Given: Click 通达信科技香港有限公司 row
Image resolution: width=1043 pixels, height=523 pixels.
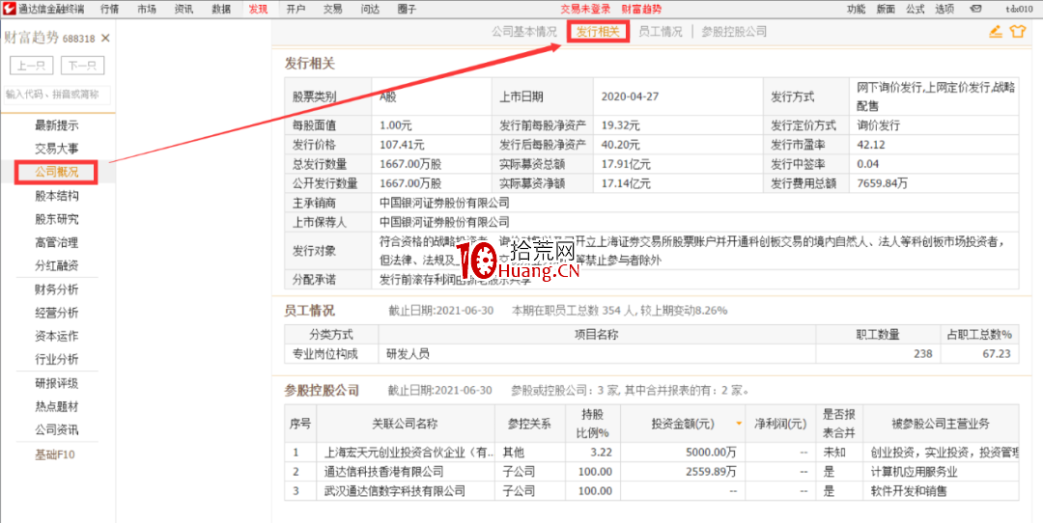Looking at the screenshot, I should pos(651,472).
